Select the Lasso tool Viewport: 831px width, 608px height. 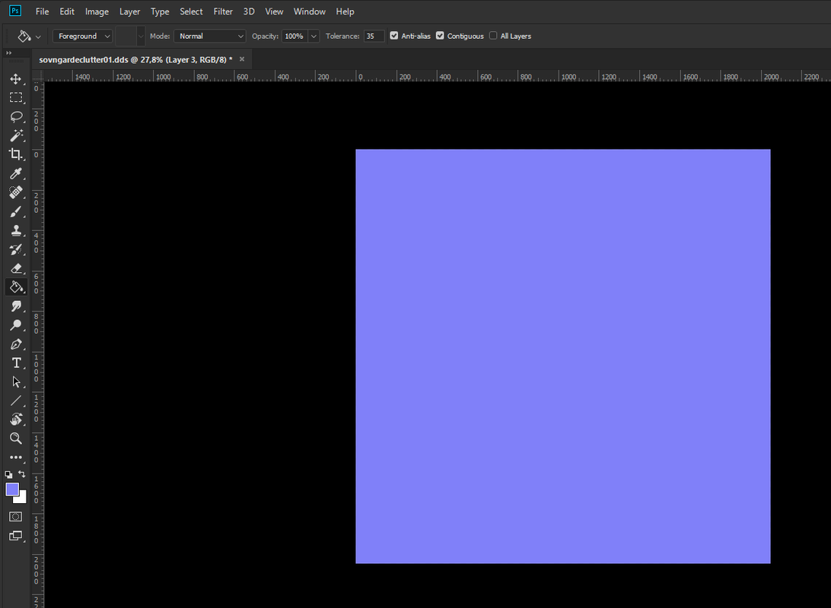[16, 116]
